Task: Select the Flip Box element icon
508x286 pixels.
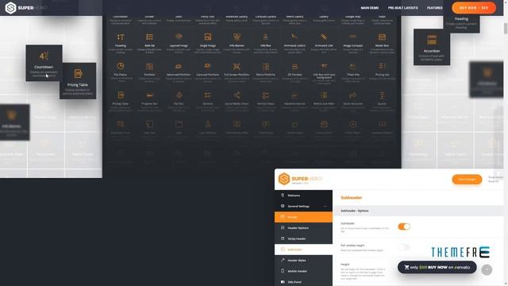Action: tap(179, 95)
